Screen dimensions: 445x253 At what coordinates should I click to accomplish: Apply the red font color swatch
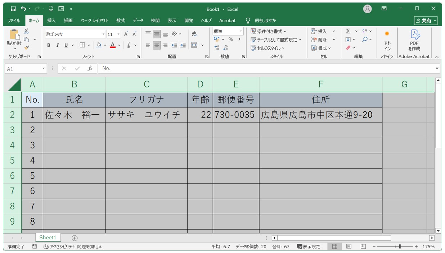coord(113,45)
